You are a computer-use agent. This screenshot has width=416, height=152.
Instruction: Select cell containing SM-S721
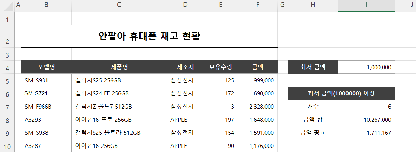(x=46, y=93)
